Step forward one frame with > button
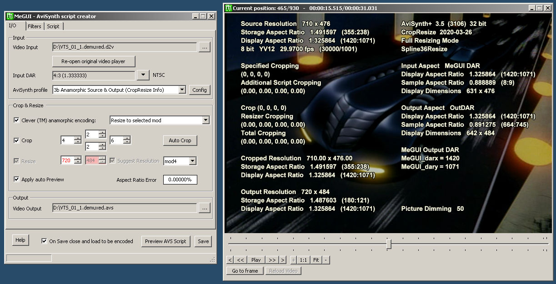This screenshot has height=284, width=556. pyautogui.click(x=283, y=260)
